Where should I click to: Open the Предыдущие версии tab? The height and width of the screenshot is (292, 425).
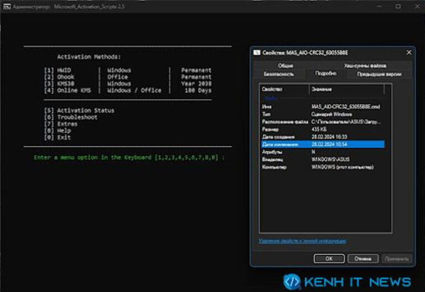(379, 74)
